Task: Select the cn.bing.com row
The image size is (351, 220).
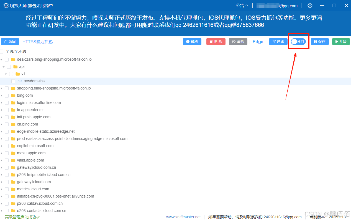Action: tap(175, 124)
